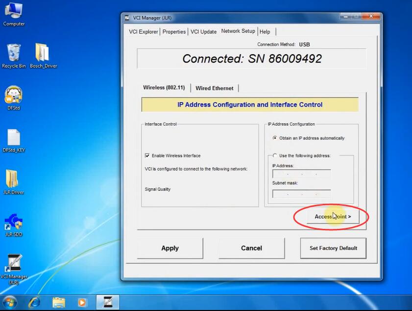Click the Set Factory Default button
Viewport: 412px width, 311px height.
pos(333,248)
